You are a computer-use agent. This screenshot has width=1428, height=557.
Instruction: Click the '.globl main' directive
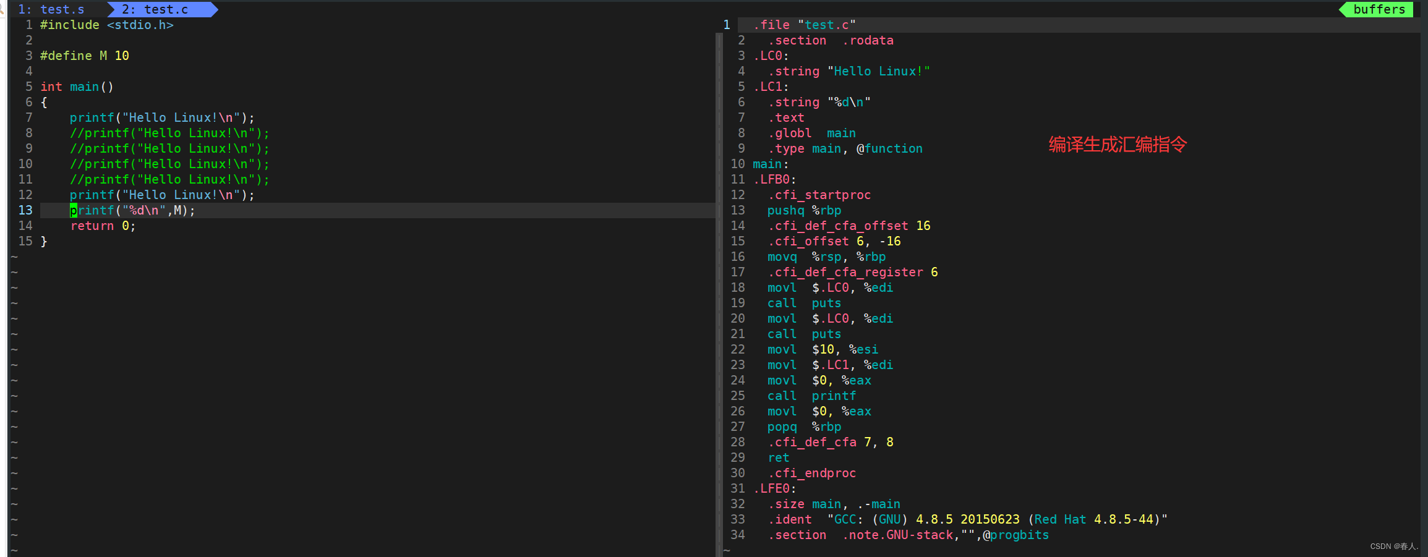pyautogui.click(x=812, y=133)
